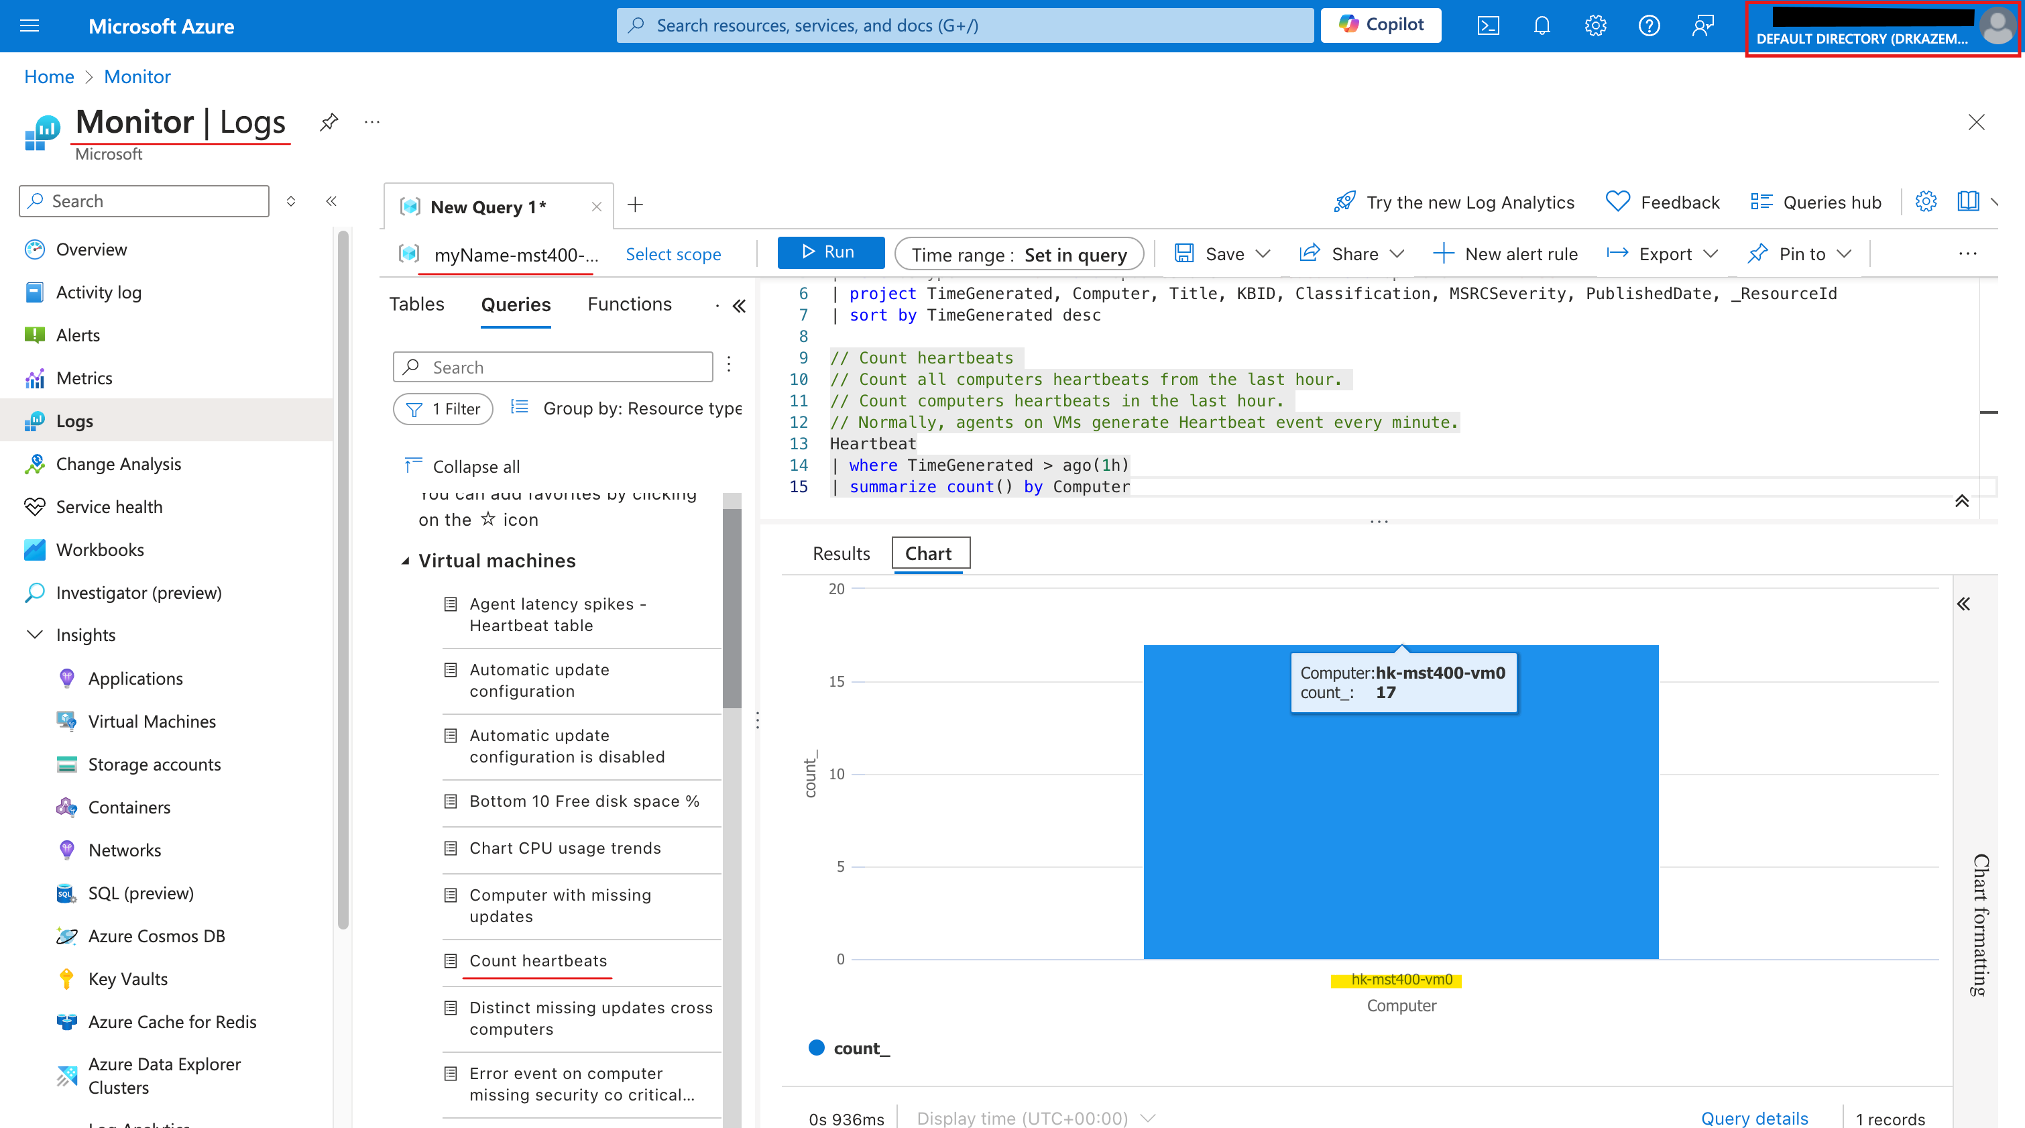Viewport: 2025px width, 1128px height.
Task: Collapse the Virtual machines query group
Action: coord(406,561)
